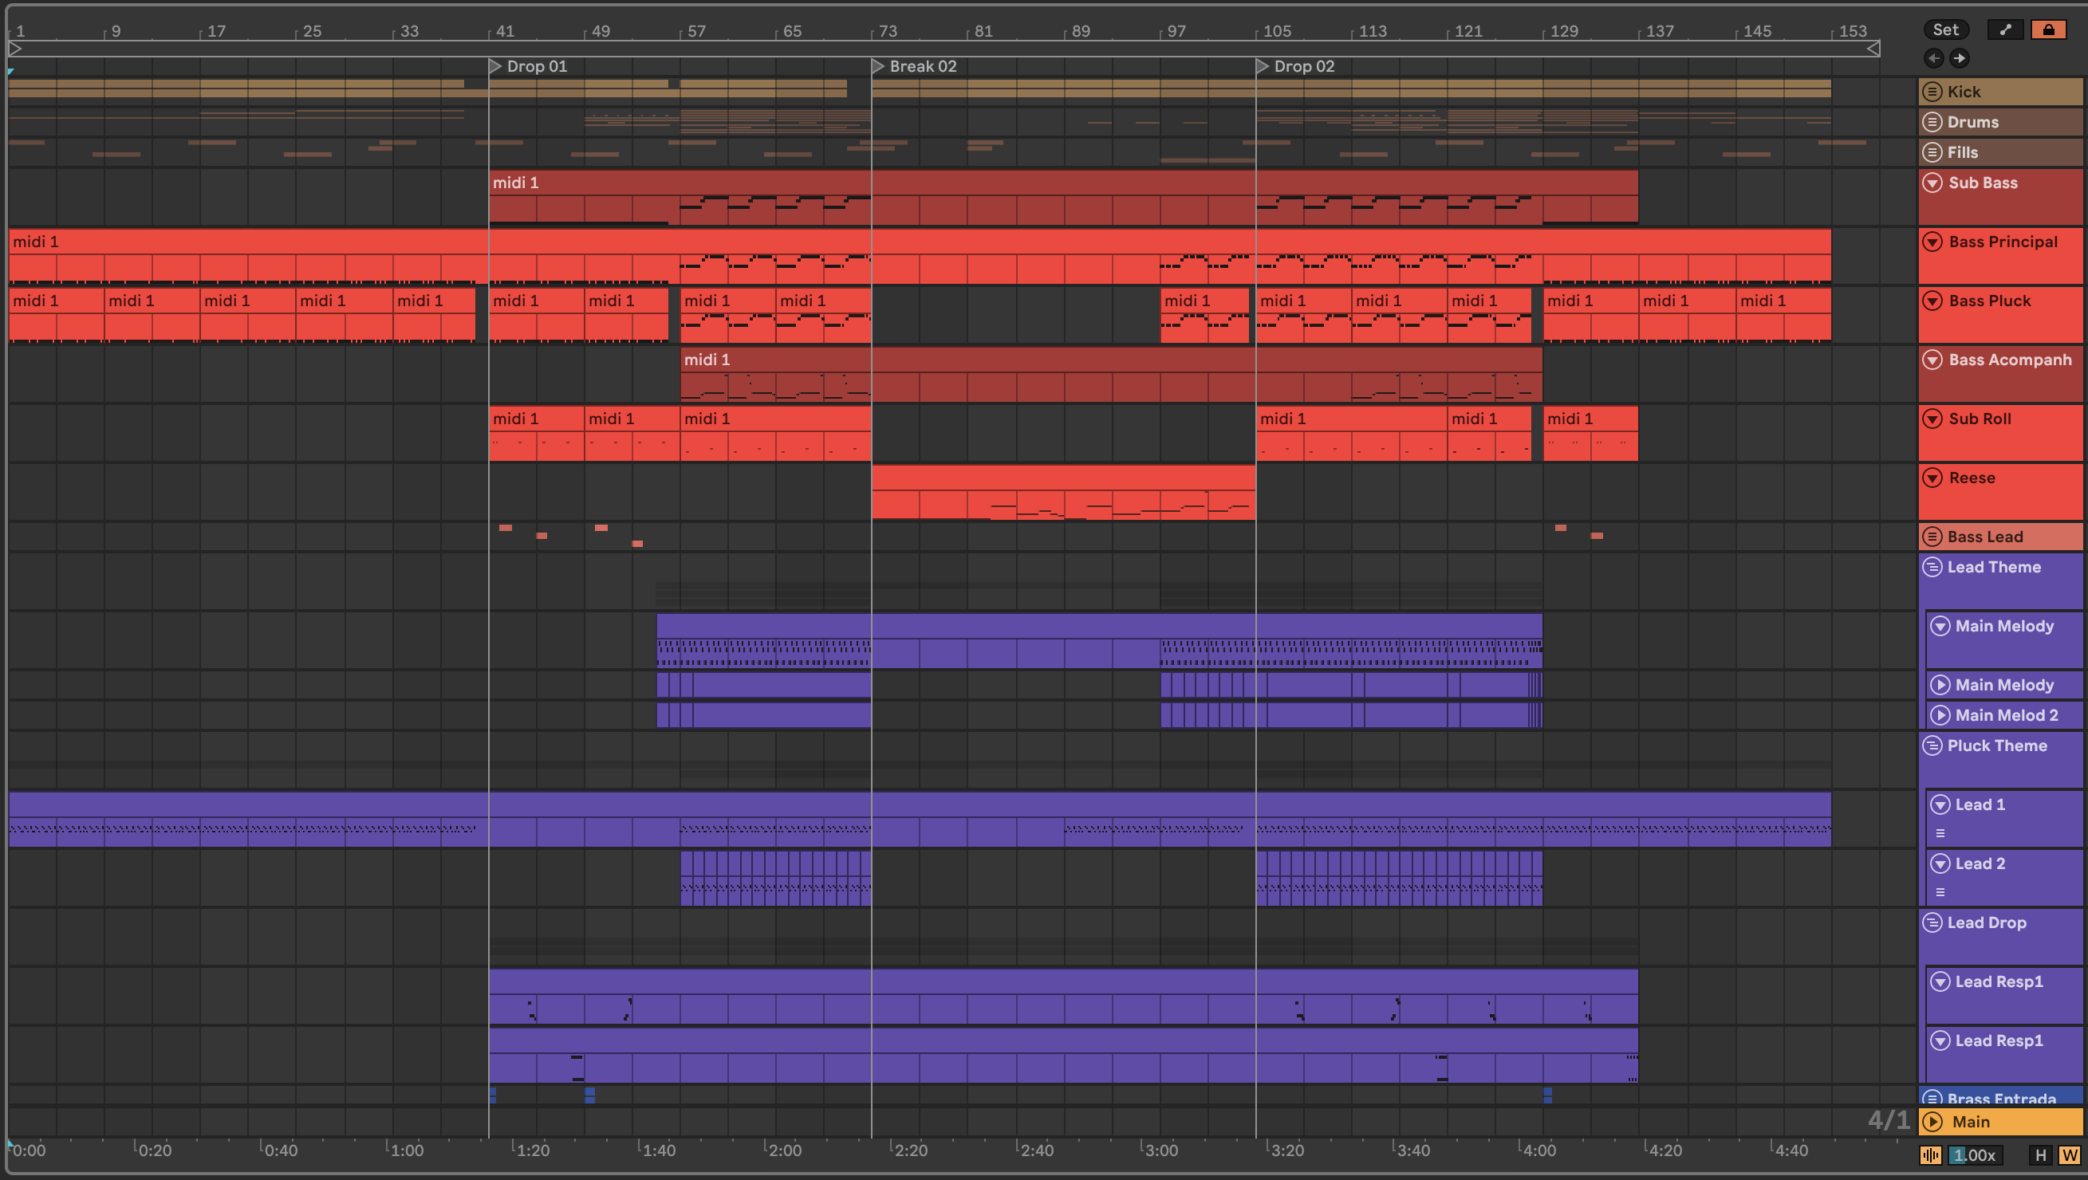Click the Set locator button

1945,30
